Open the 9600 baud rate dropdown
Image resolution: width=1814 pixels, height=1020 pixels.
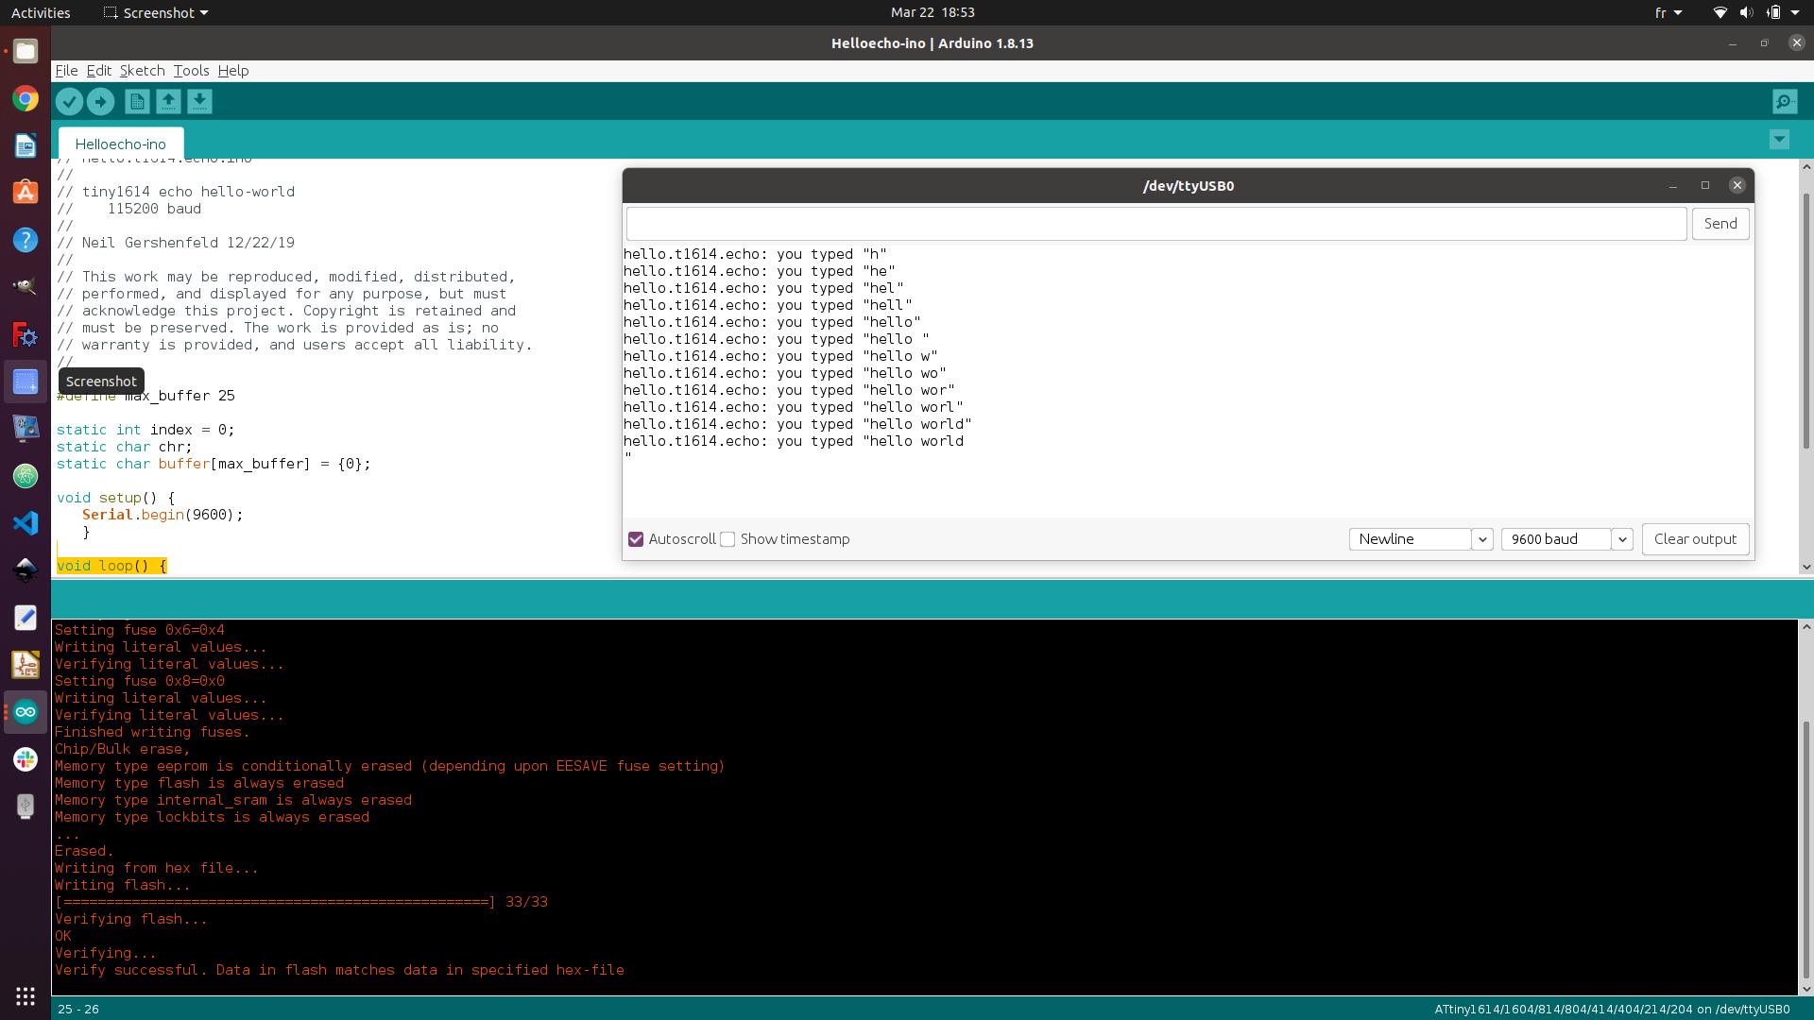click(1566, 539)
